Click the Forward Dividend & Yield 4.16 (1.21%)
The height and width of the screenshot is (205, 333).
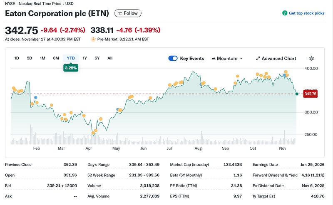[x=313, y=175]
